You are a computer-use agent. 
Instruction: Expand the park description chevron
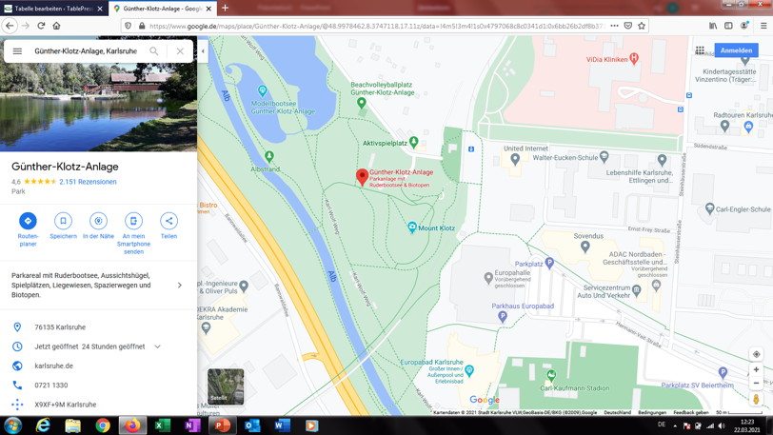pos(180,285)
